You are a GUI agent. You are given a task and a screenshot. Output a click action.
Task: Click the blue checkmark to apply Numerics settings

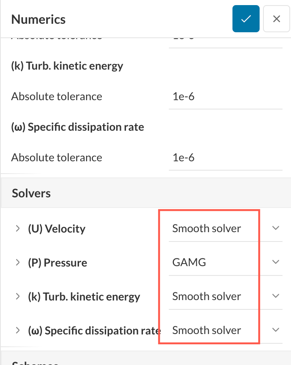[246, 19]
